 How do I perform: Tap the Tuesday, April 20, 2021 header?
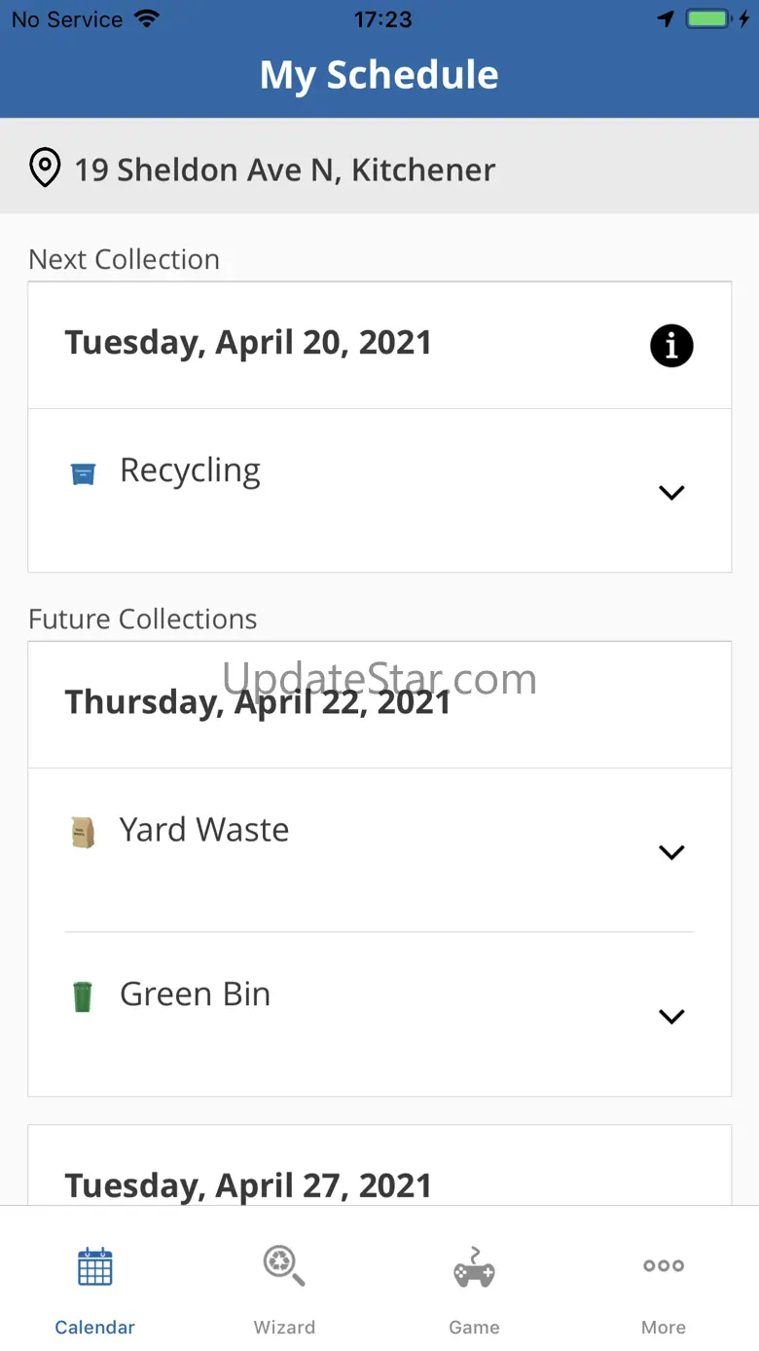coord(248,343)
